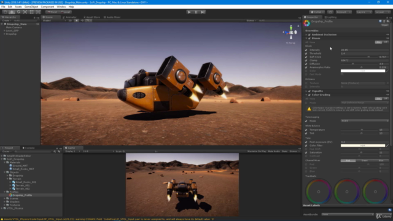Click the Color Filter eyedropper icon
Image resolution: width=393 pixels, height=221 pixels.
click(387, 145)
